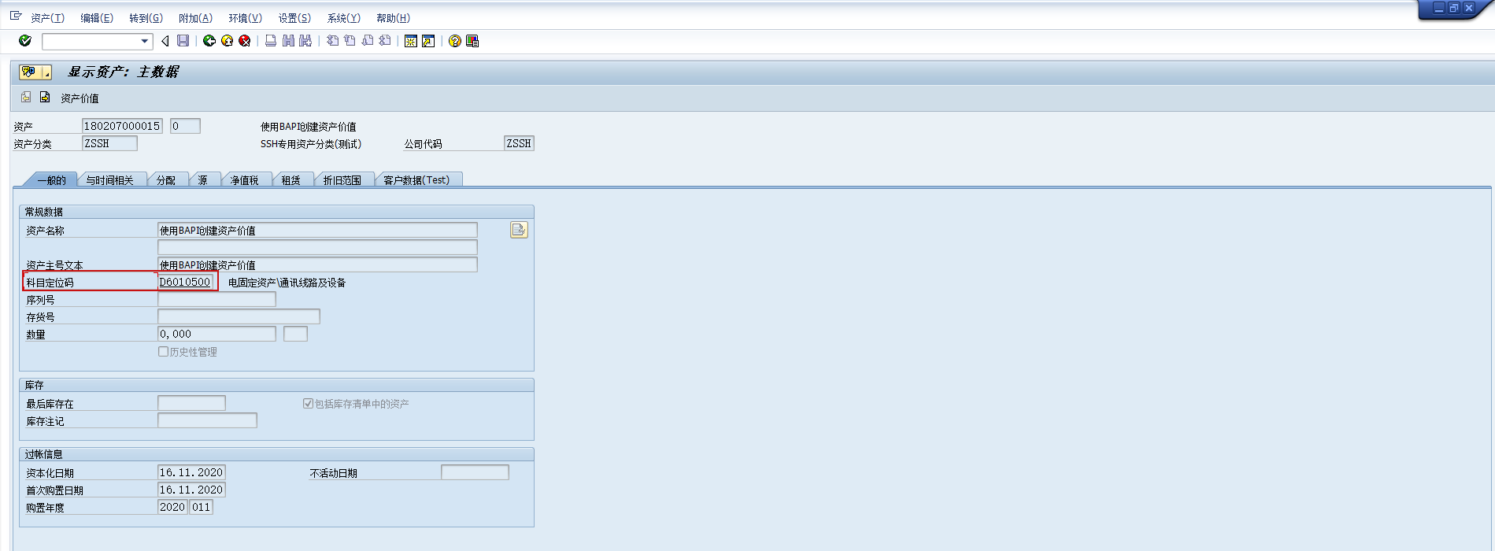Click the 不活动日期 empty field
The height and width of the screenshot is (551, 1495).
click(475, 472)
